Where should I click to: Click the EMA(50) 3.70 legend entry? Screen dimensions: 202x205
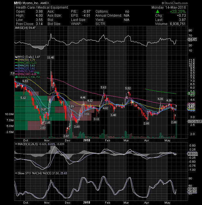click(25, 60)
